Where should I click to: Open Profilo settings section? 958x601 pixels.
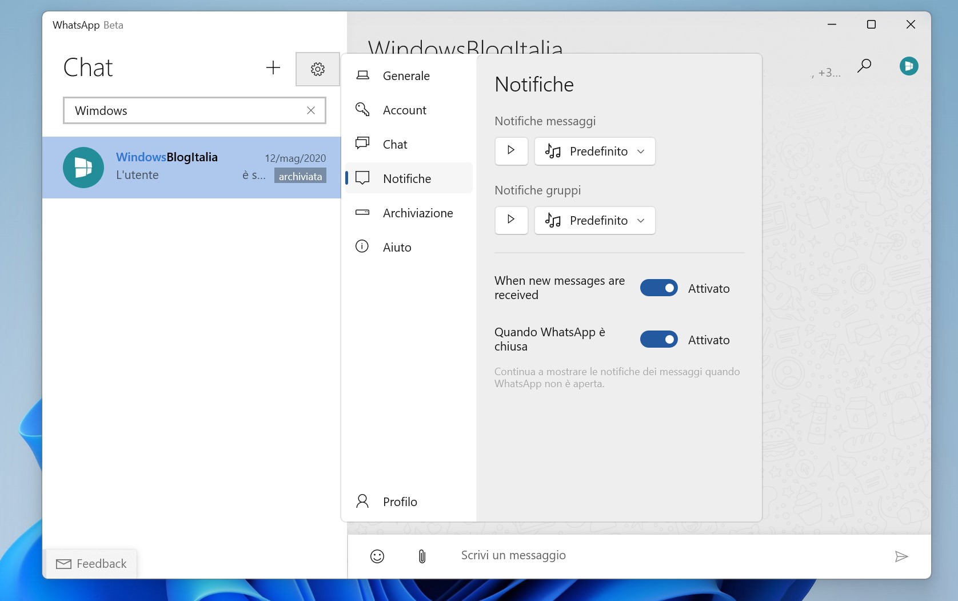(409, 502)
